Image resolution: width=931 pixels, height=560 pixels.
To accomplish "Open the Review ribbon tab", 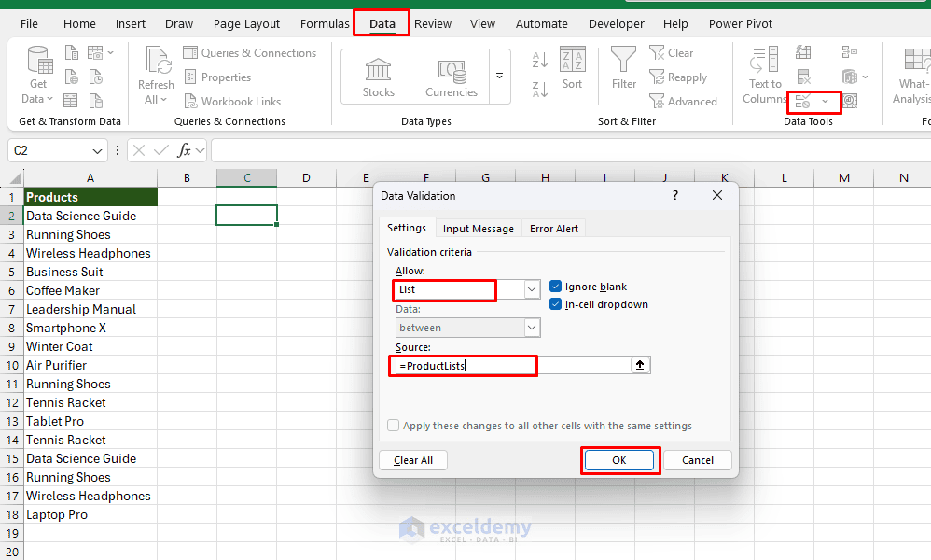I will tap(433, 23).
